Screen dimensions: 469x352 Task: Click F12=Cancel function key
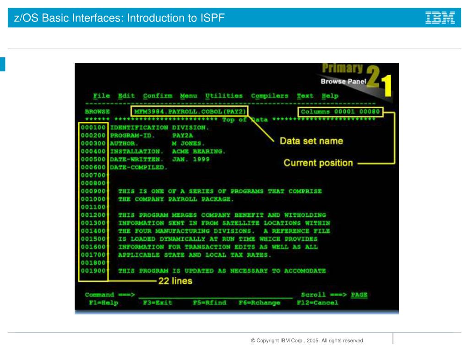click(x=317, y=302)
